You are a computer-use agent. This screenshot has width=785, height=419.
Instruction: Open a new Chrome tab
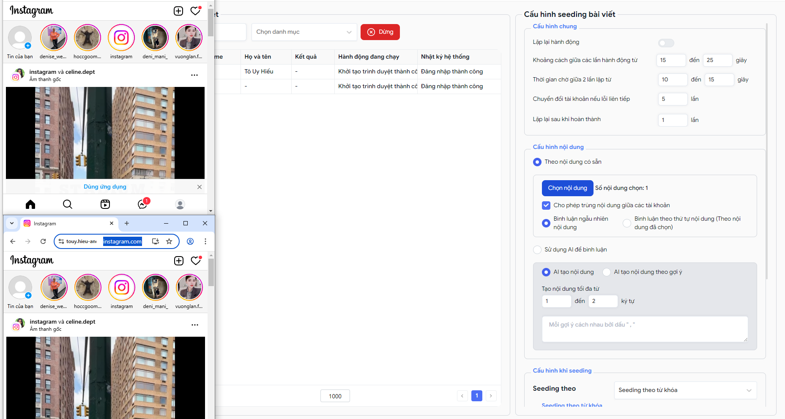click(x=127, y=223)
